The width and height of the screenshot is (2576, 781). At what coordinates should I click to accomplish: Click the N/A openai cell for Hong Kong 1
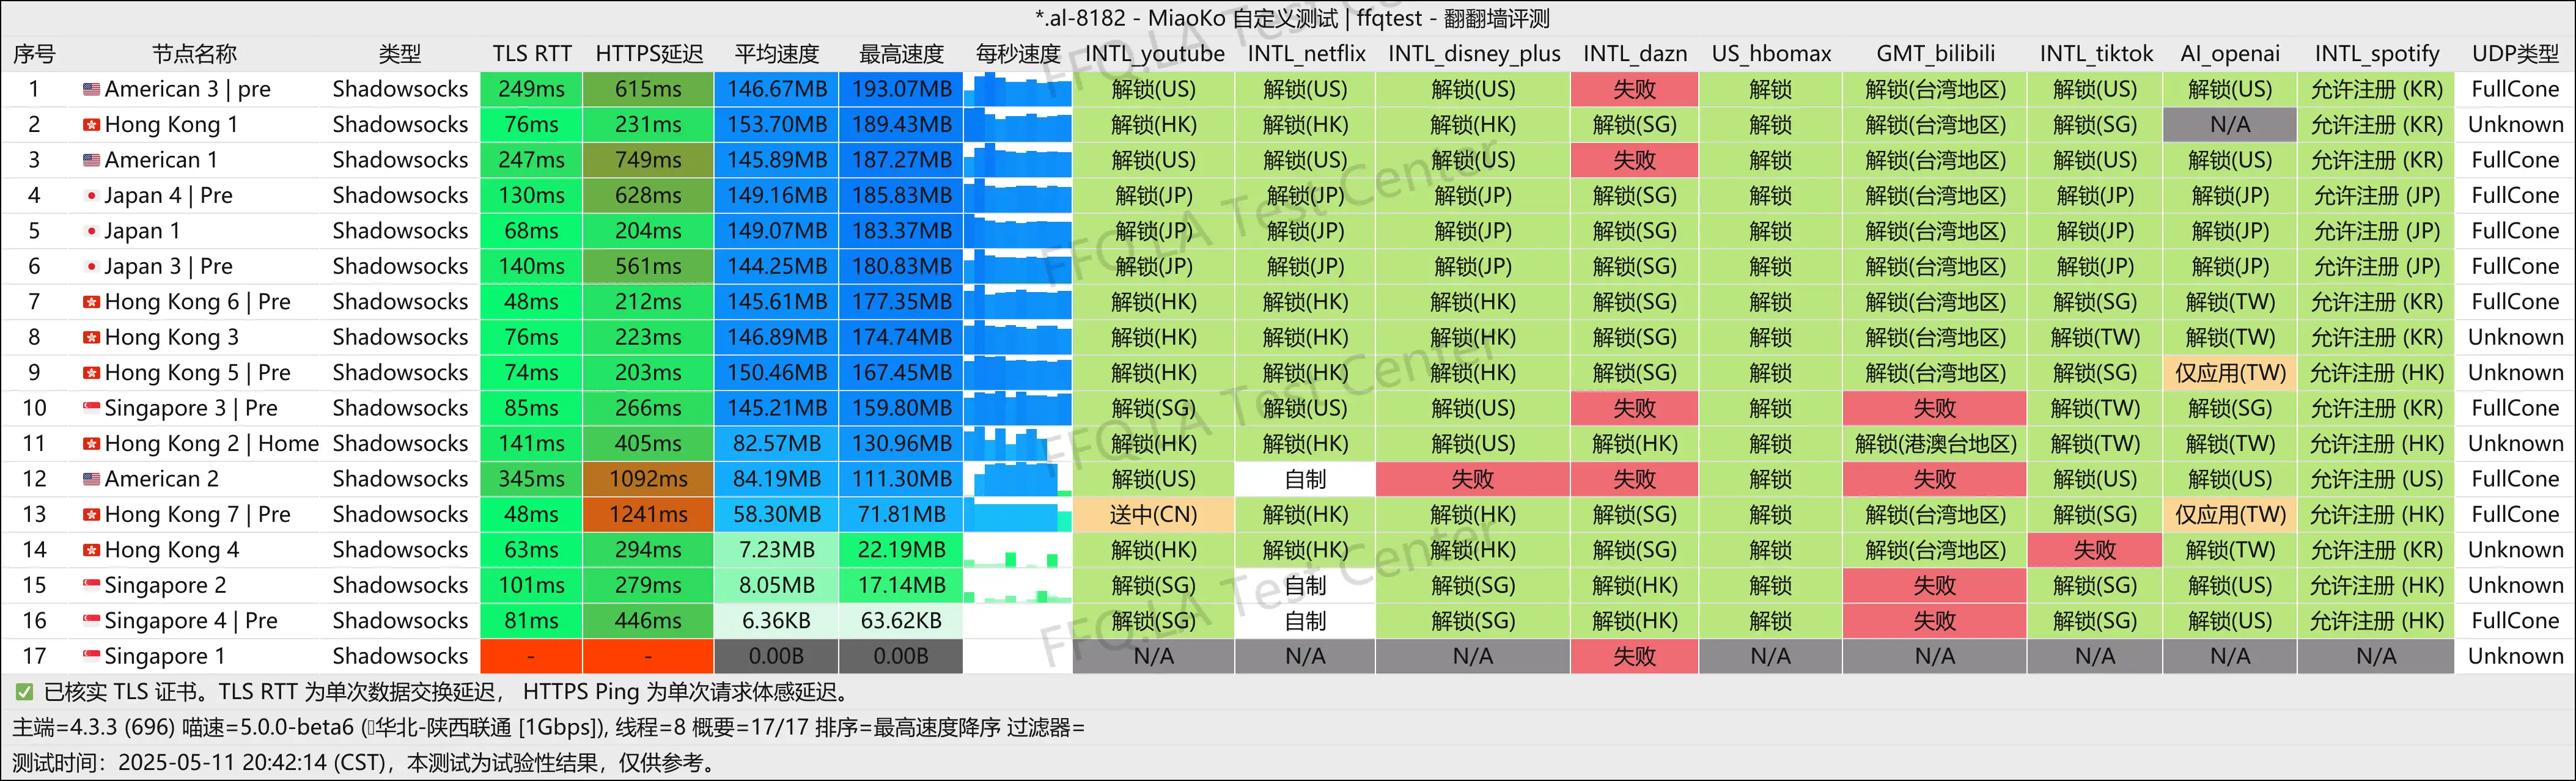point(2230,125)
